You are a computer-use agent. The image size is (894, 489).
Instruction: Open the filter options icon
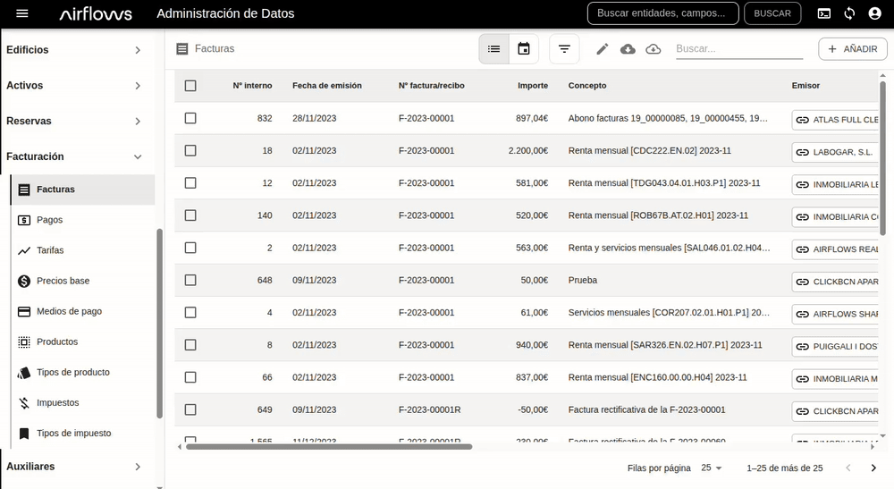coord(564,49)
